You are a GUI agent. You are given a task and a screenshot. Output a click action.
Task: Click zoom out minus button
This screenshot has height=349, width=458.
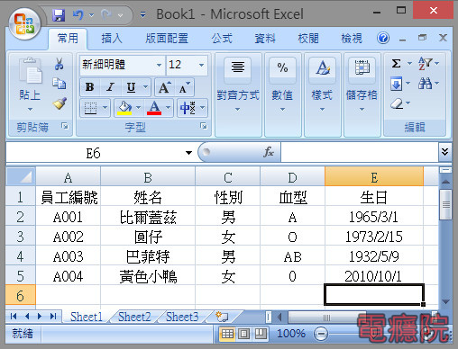pos(321,334)
